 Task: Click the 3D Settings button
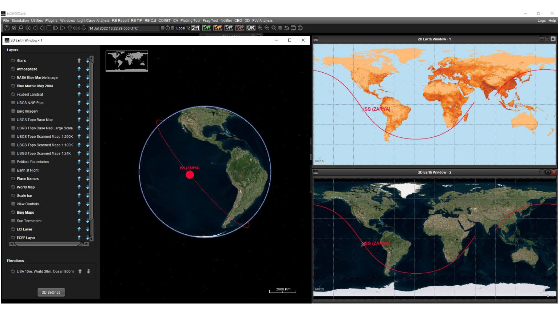[x=51, y=293]
